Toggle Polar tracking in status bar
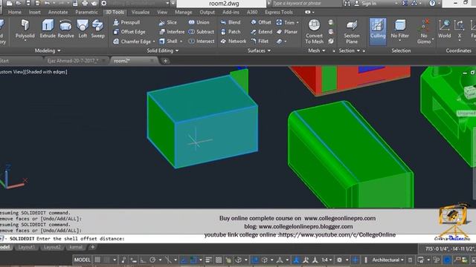 coord(152,260)
